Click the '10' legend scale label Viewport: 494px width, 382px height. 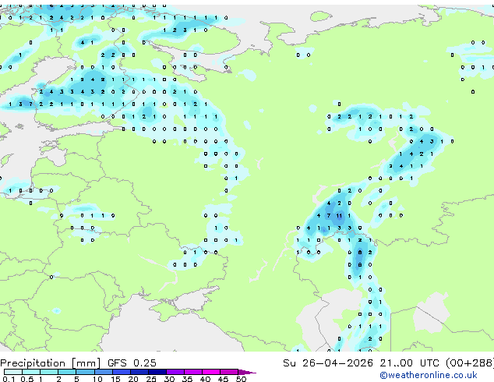[x=97, y=379]
